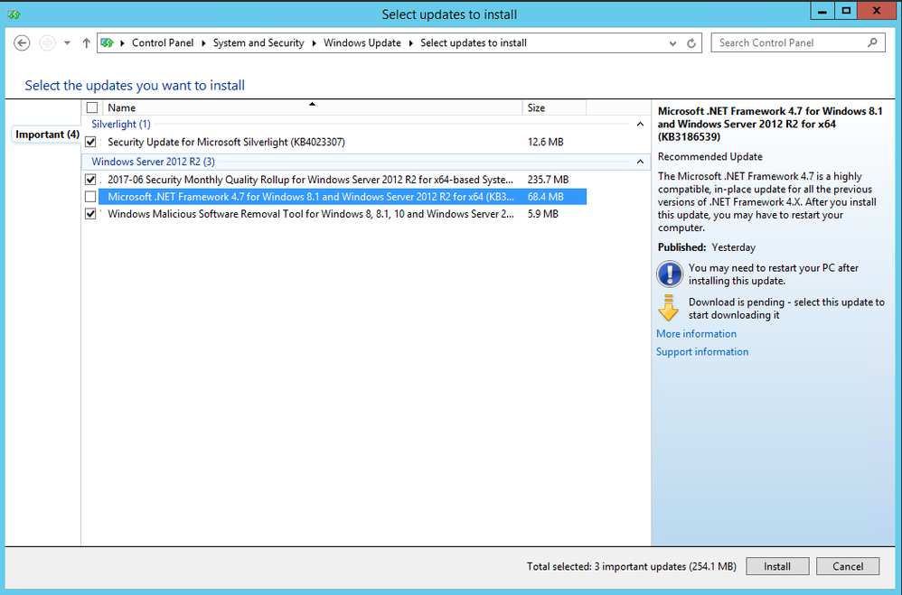This screenshot has width=902, height=595.
Task: Open the address bar dropdown arrow
Action: pyautogui.click(x=672, y=42)
